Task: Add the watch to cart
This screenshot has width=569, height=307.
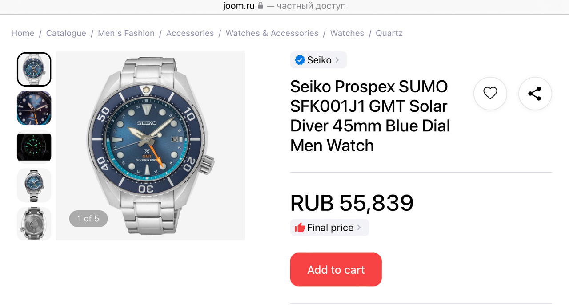Action: click(x=336, y=270)
